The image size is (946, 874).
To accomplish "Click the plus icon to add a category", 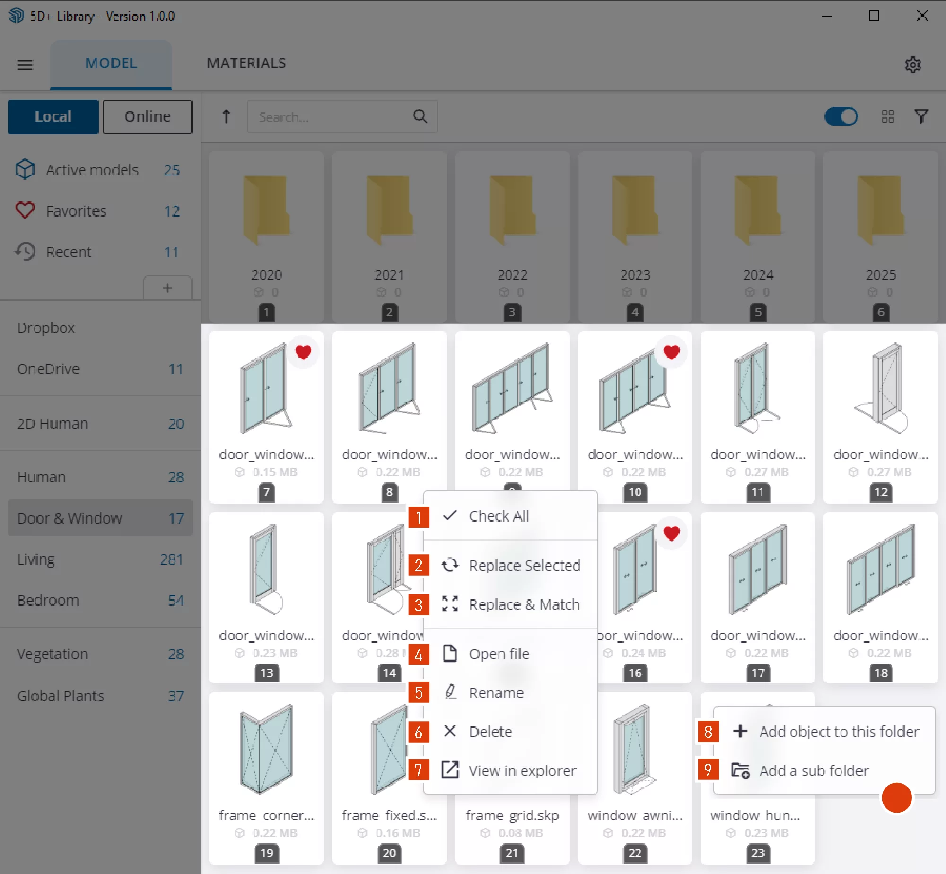I will 168,288.
